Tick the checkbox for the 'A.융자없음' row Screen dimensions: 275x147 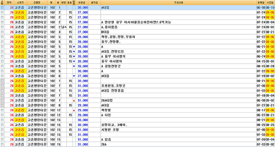[2, 27]
